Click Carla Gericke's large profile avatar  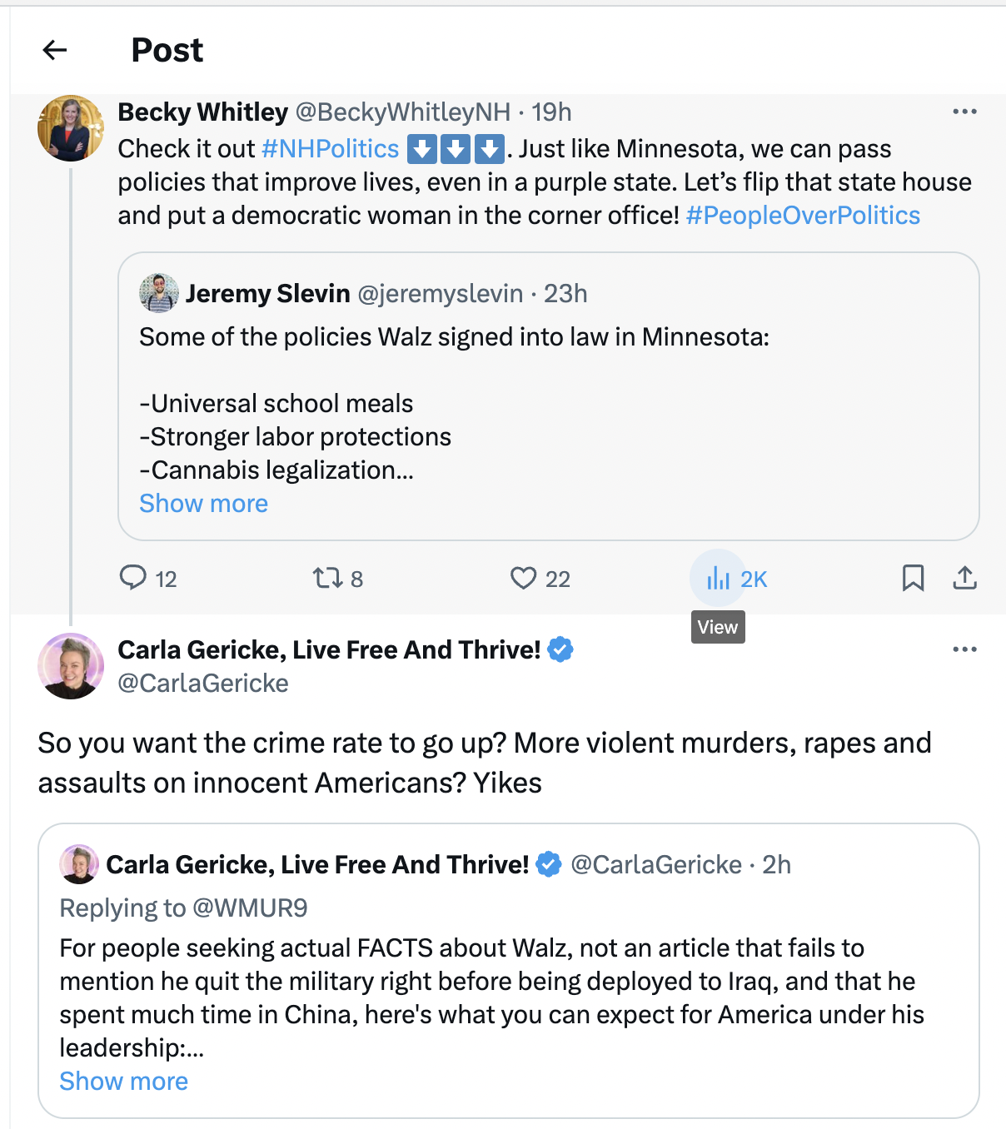71,666
